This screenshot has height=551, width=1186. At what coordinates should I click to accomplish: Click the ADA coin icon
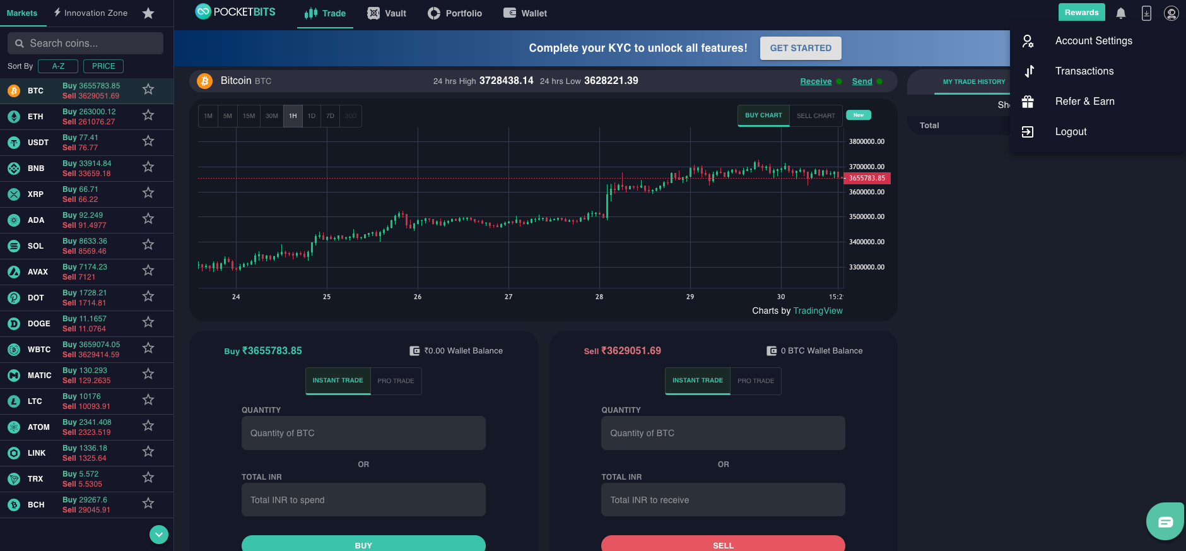click(14, 220)
